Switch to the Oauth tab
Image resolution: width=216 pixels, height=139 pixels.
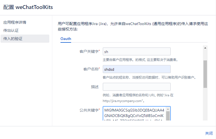pyautogui.click(x=66, y=39)
